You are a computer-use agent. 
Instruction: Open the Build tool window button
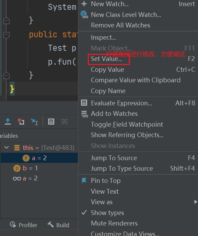[58, 225]
